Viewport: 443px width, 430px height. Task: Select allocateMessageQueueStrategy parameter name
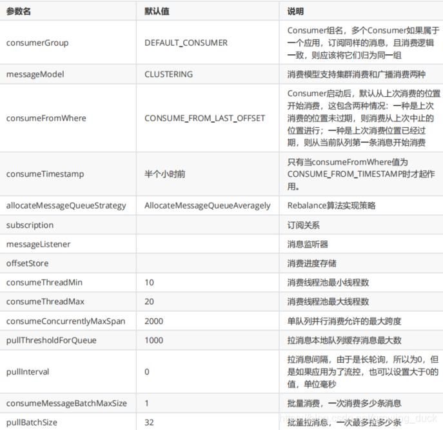66,205
